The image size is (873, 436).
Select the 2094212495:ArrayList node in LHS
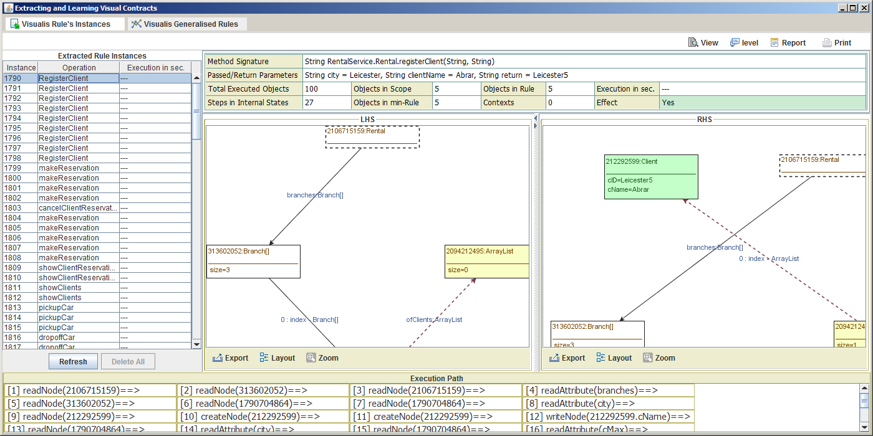(487, 262)
